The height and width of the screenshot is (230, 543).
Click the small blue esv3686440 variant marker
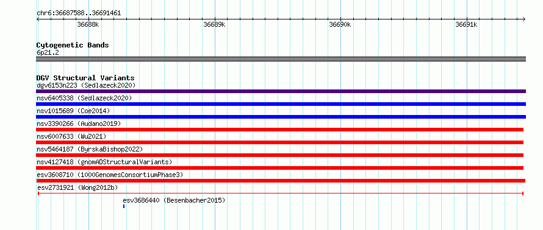(x=124, y=206)
